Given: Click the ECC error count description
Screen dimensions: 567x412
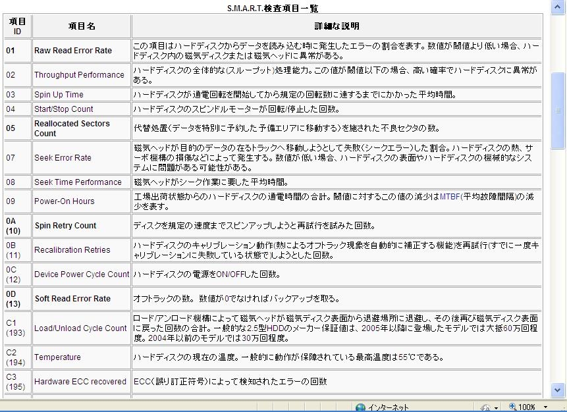Looking at the screenshot, I should [230, 382].
